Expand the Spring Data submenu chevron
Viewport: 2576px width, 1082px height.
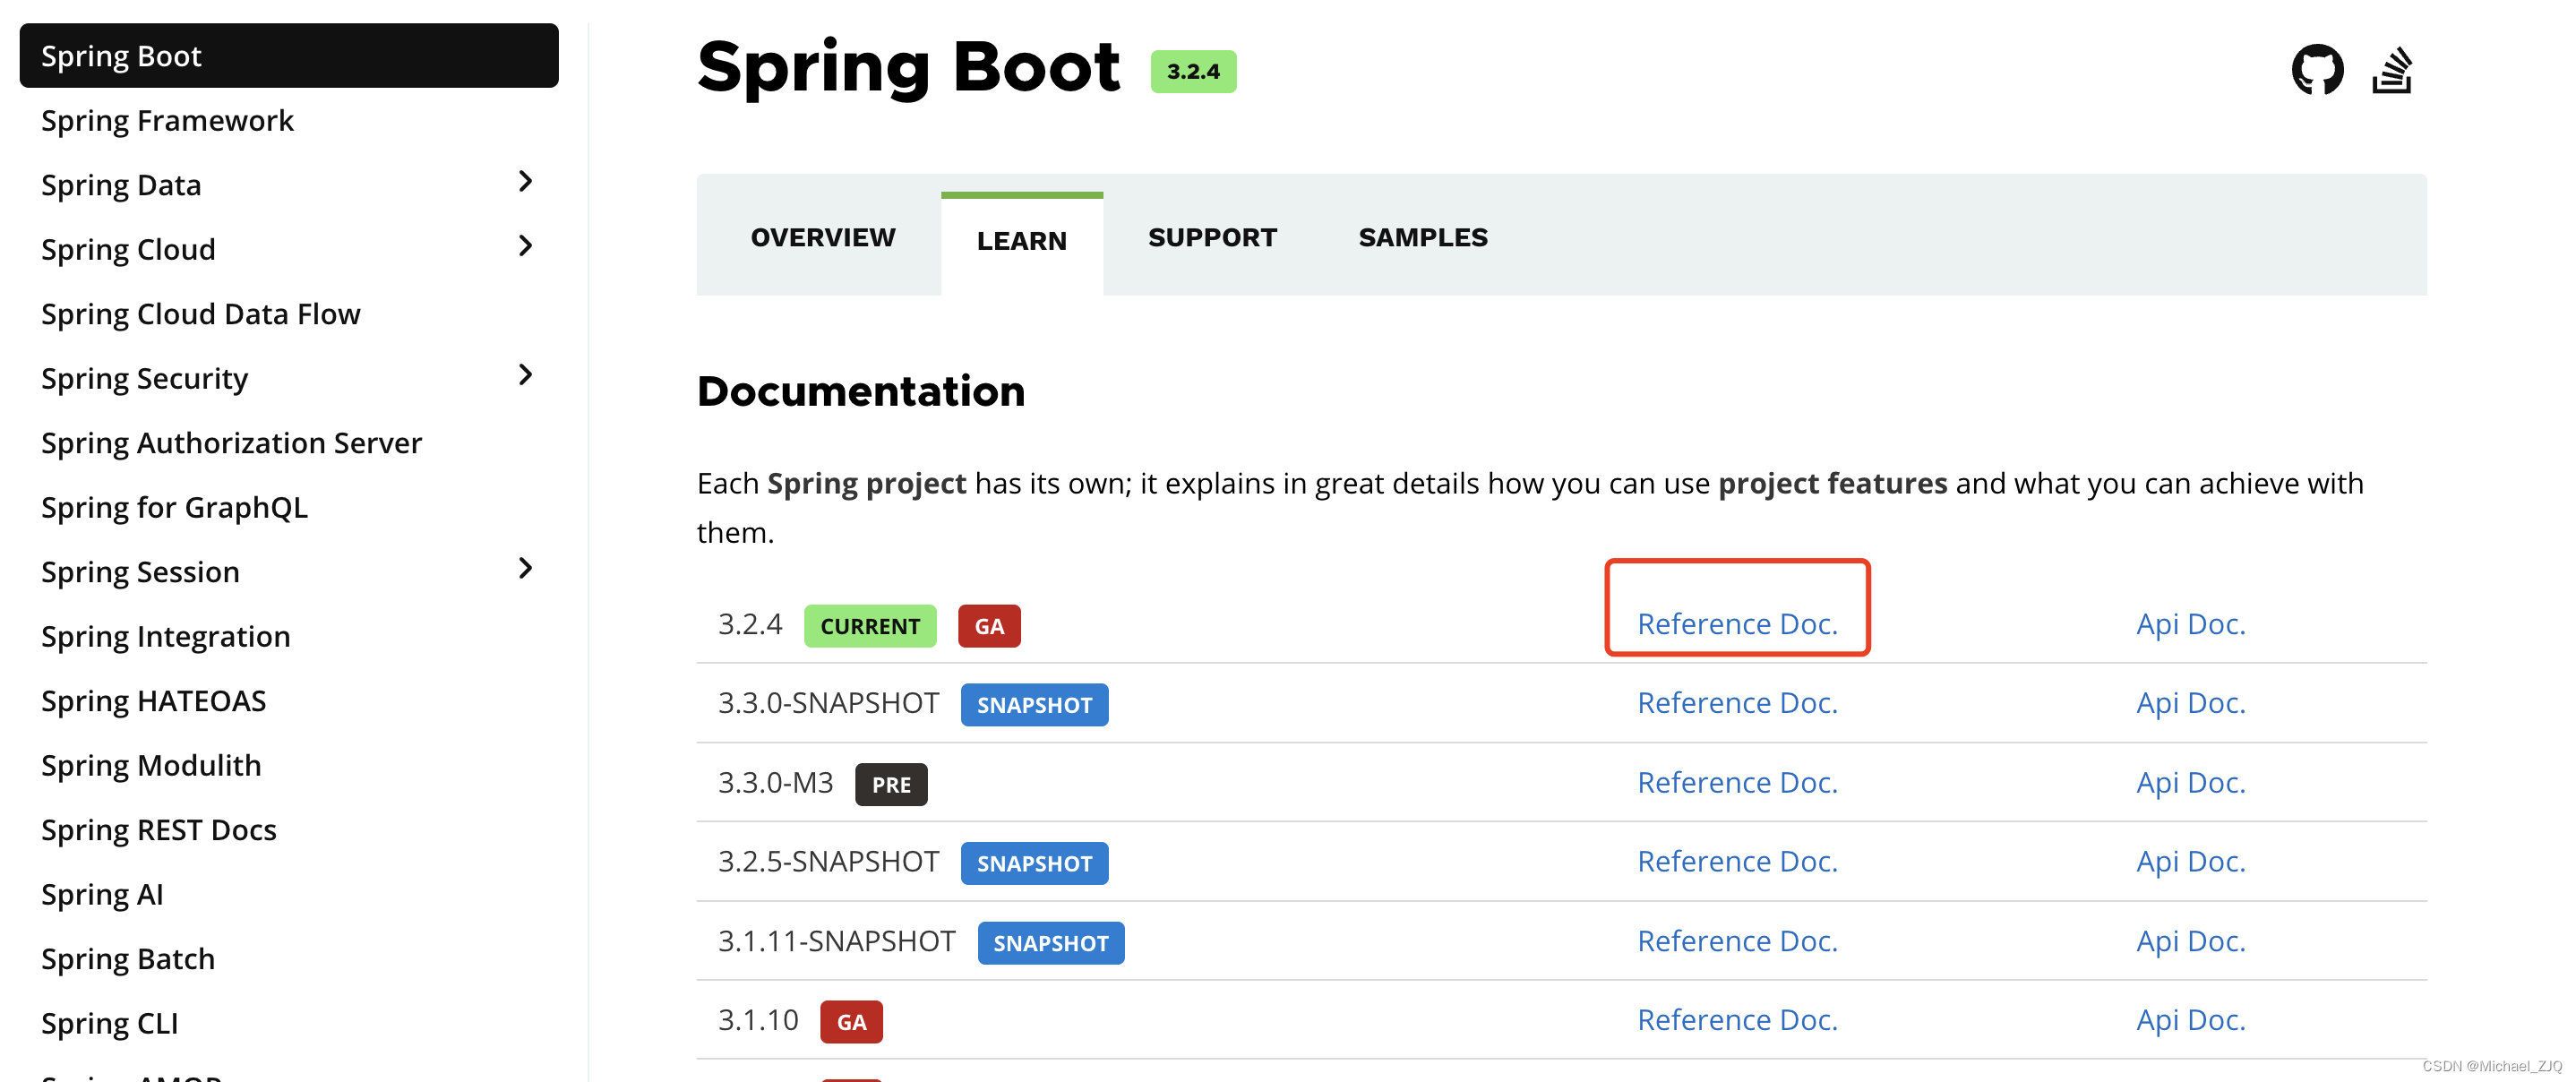tap(525, 182)
